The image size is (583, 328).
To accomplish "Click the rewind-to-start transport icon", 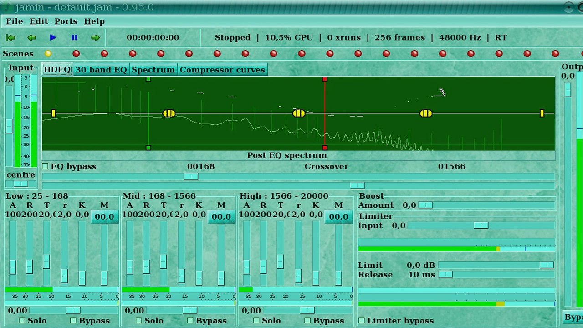I will pyautogui.click(x=10, y=38).
